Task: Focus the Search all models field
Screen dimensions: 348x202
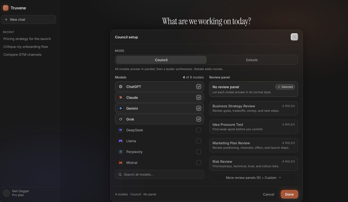Action: 159,175
